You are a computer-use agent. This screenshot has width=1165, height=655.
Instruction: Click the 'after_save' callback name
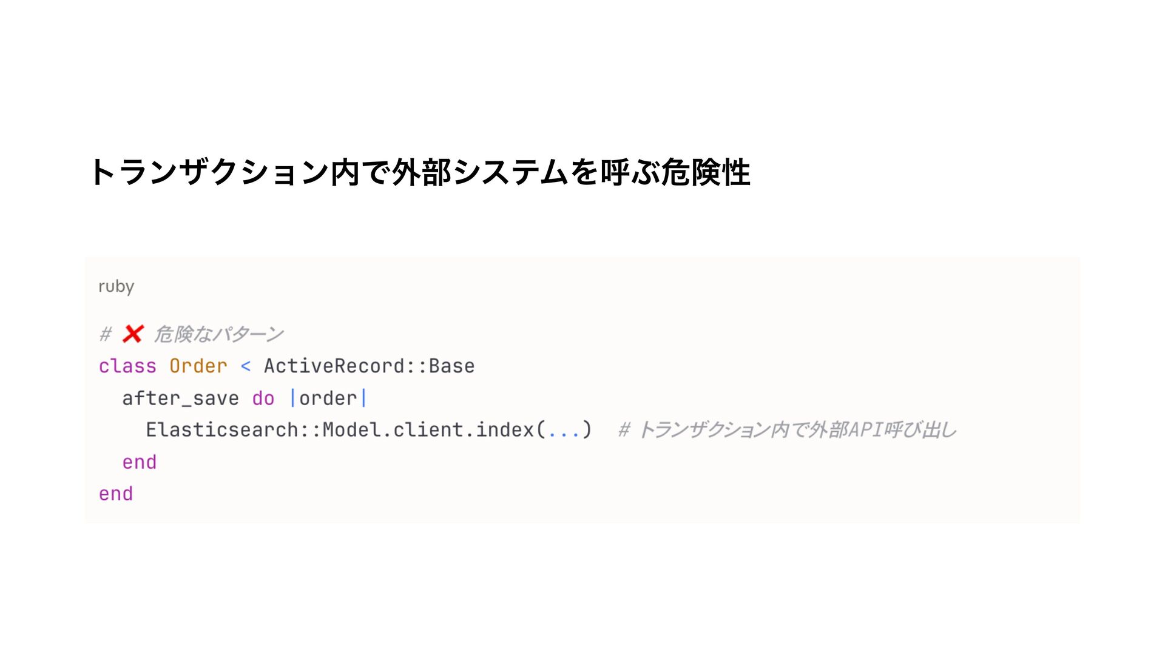(x=180, y=398)
